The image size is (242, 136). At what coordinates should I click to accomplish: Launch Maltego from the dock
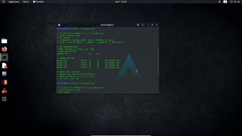click(x=4, y=74)
